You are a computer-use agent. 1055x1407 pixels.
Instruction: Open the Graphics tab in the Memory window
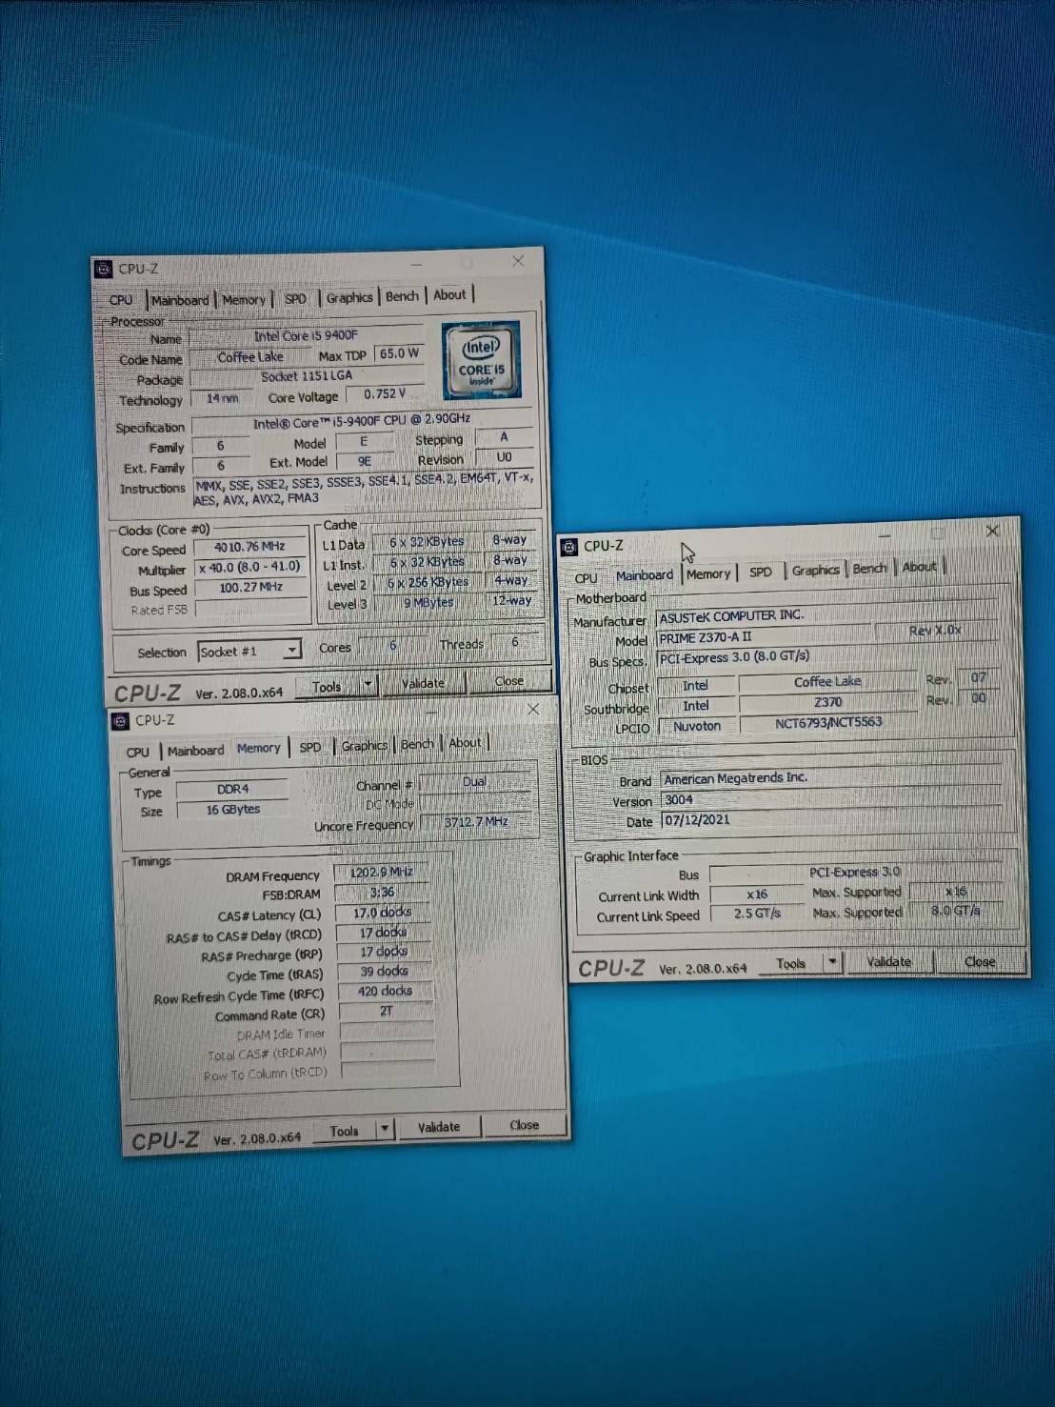(x=365, y=746)
